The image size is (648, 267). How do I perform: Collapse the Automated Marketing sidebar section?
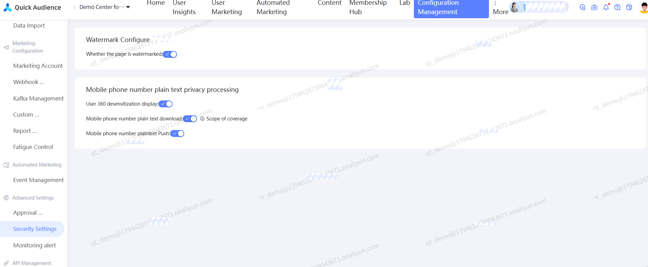(x=37, y=165)
